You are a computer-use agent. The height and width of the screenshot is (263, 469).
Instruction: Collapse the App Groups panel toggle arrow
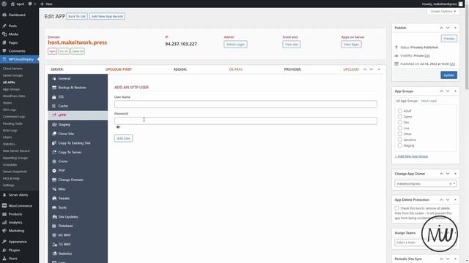[x=456, y=91]
